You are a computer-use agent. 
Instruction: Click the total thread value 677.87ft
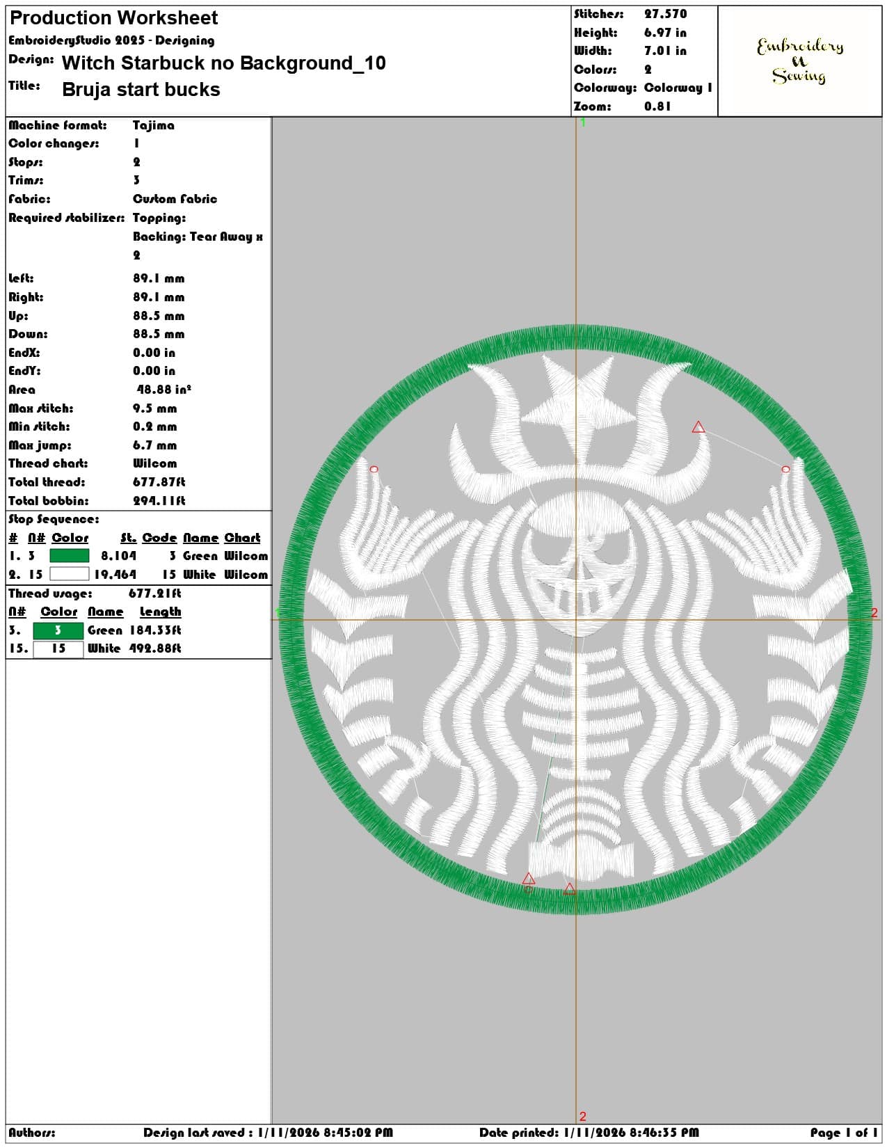(159, 482)
